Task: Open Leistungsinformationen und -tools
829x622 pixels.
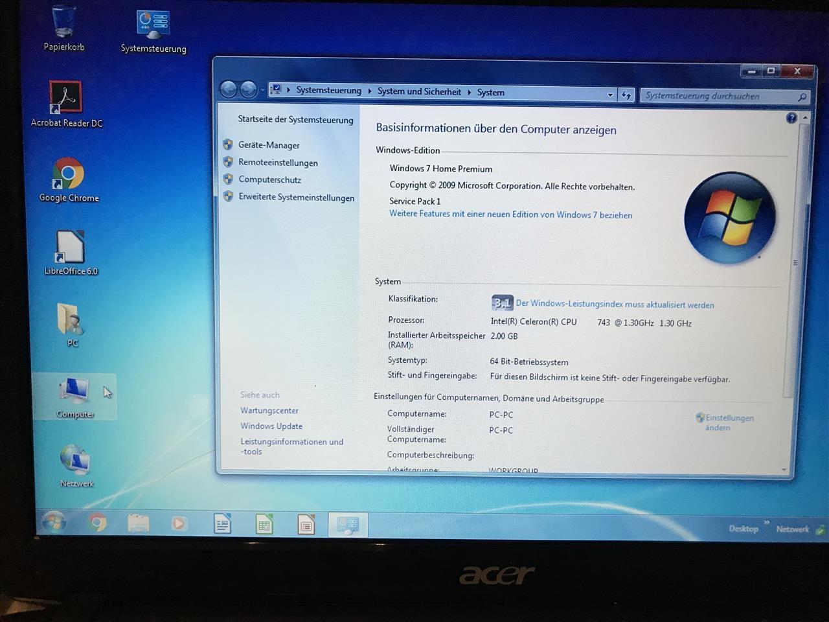Action: click(x=291, y=446)
